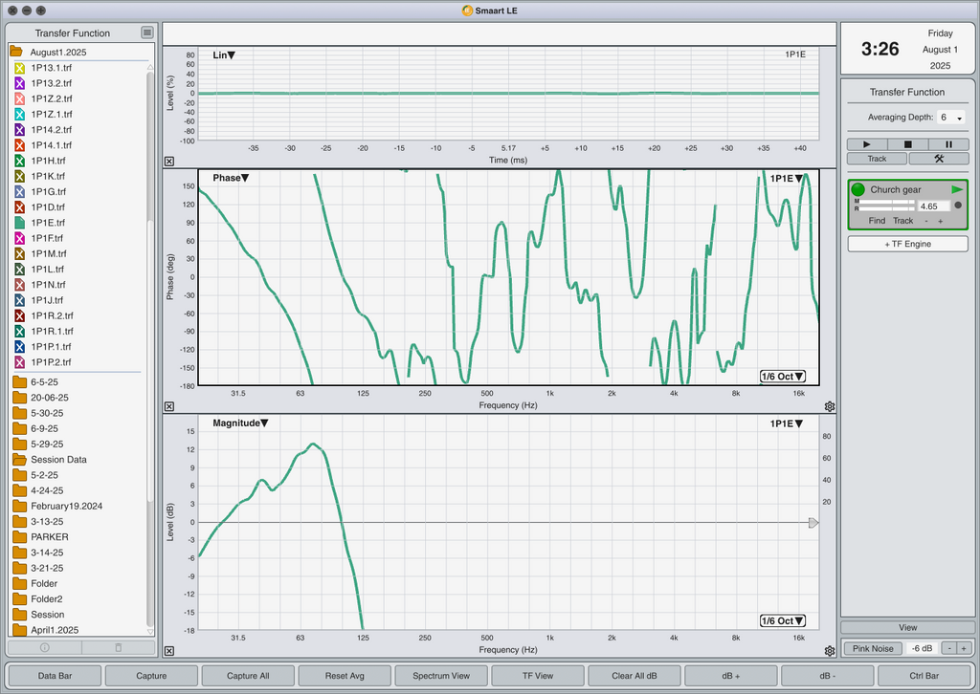
Task: Start measurement with the play button
Action: tap(867, 144)
